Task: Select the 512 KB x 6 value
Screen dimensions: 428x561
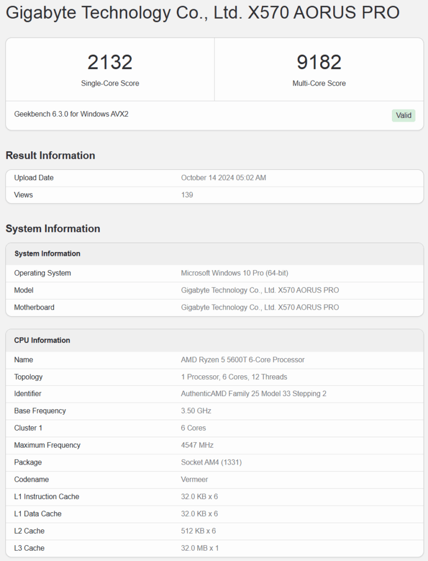Action: pos(199,531)
